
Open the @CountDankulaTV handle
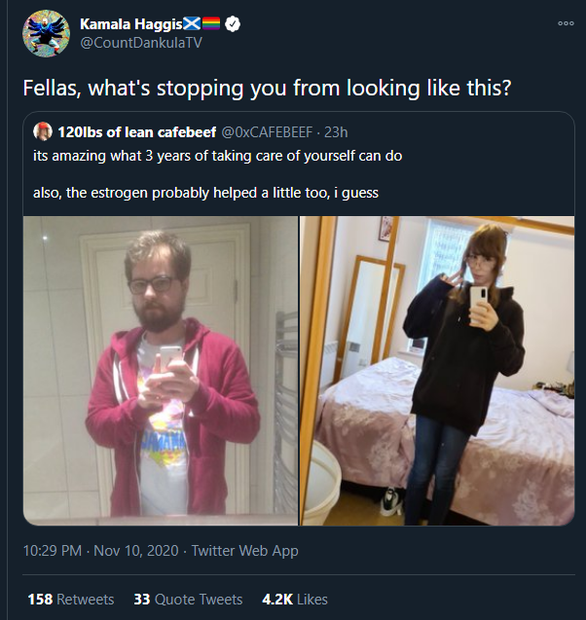141,42
